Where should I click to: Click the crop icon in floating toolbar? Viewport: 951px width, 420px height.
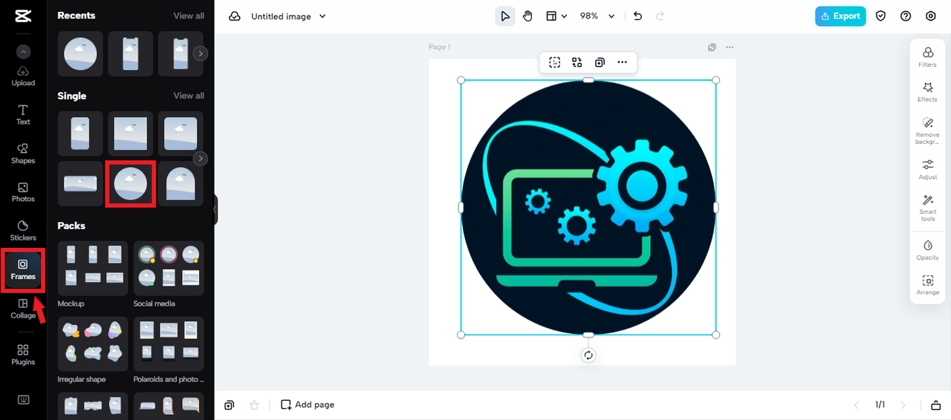click(554, 62)
